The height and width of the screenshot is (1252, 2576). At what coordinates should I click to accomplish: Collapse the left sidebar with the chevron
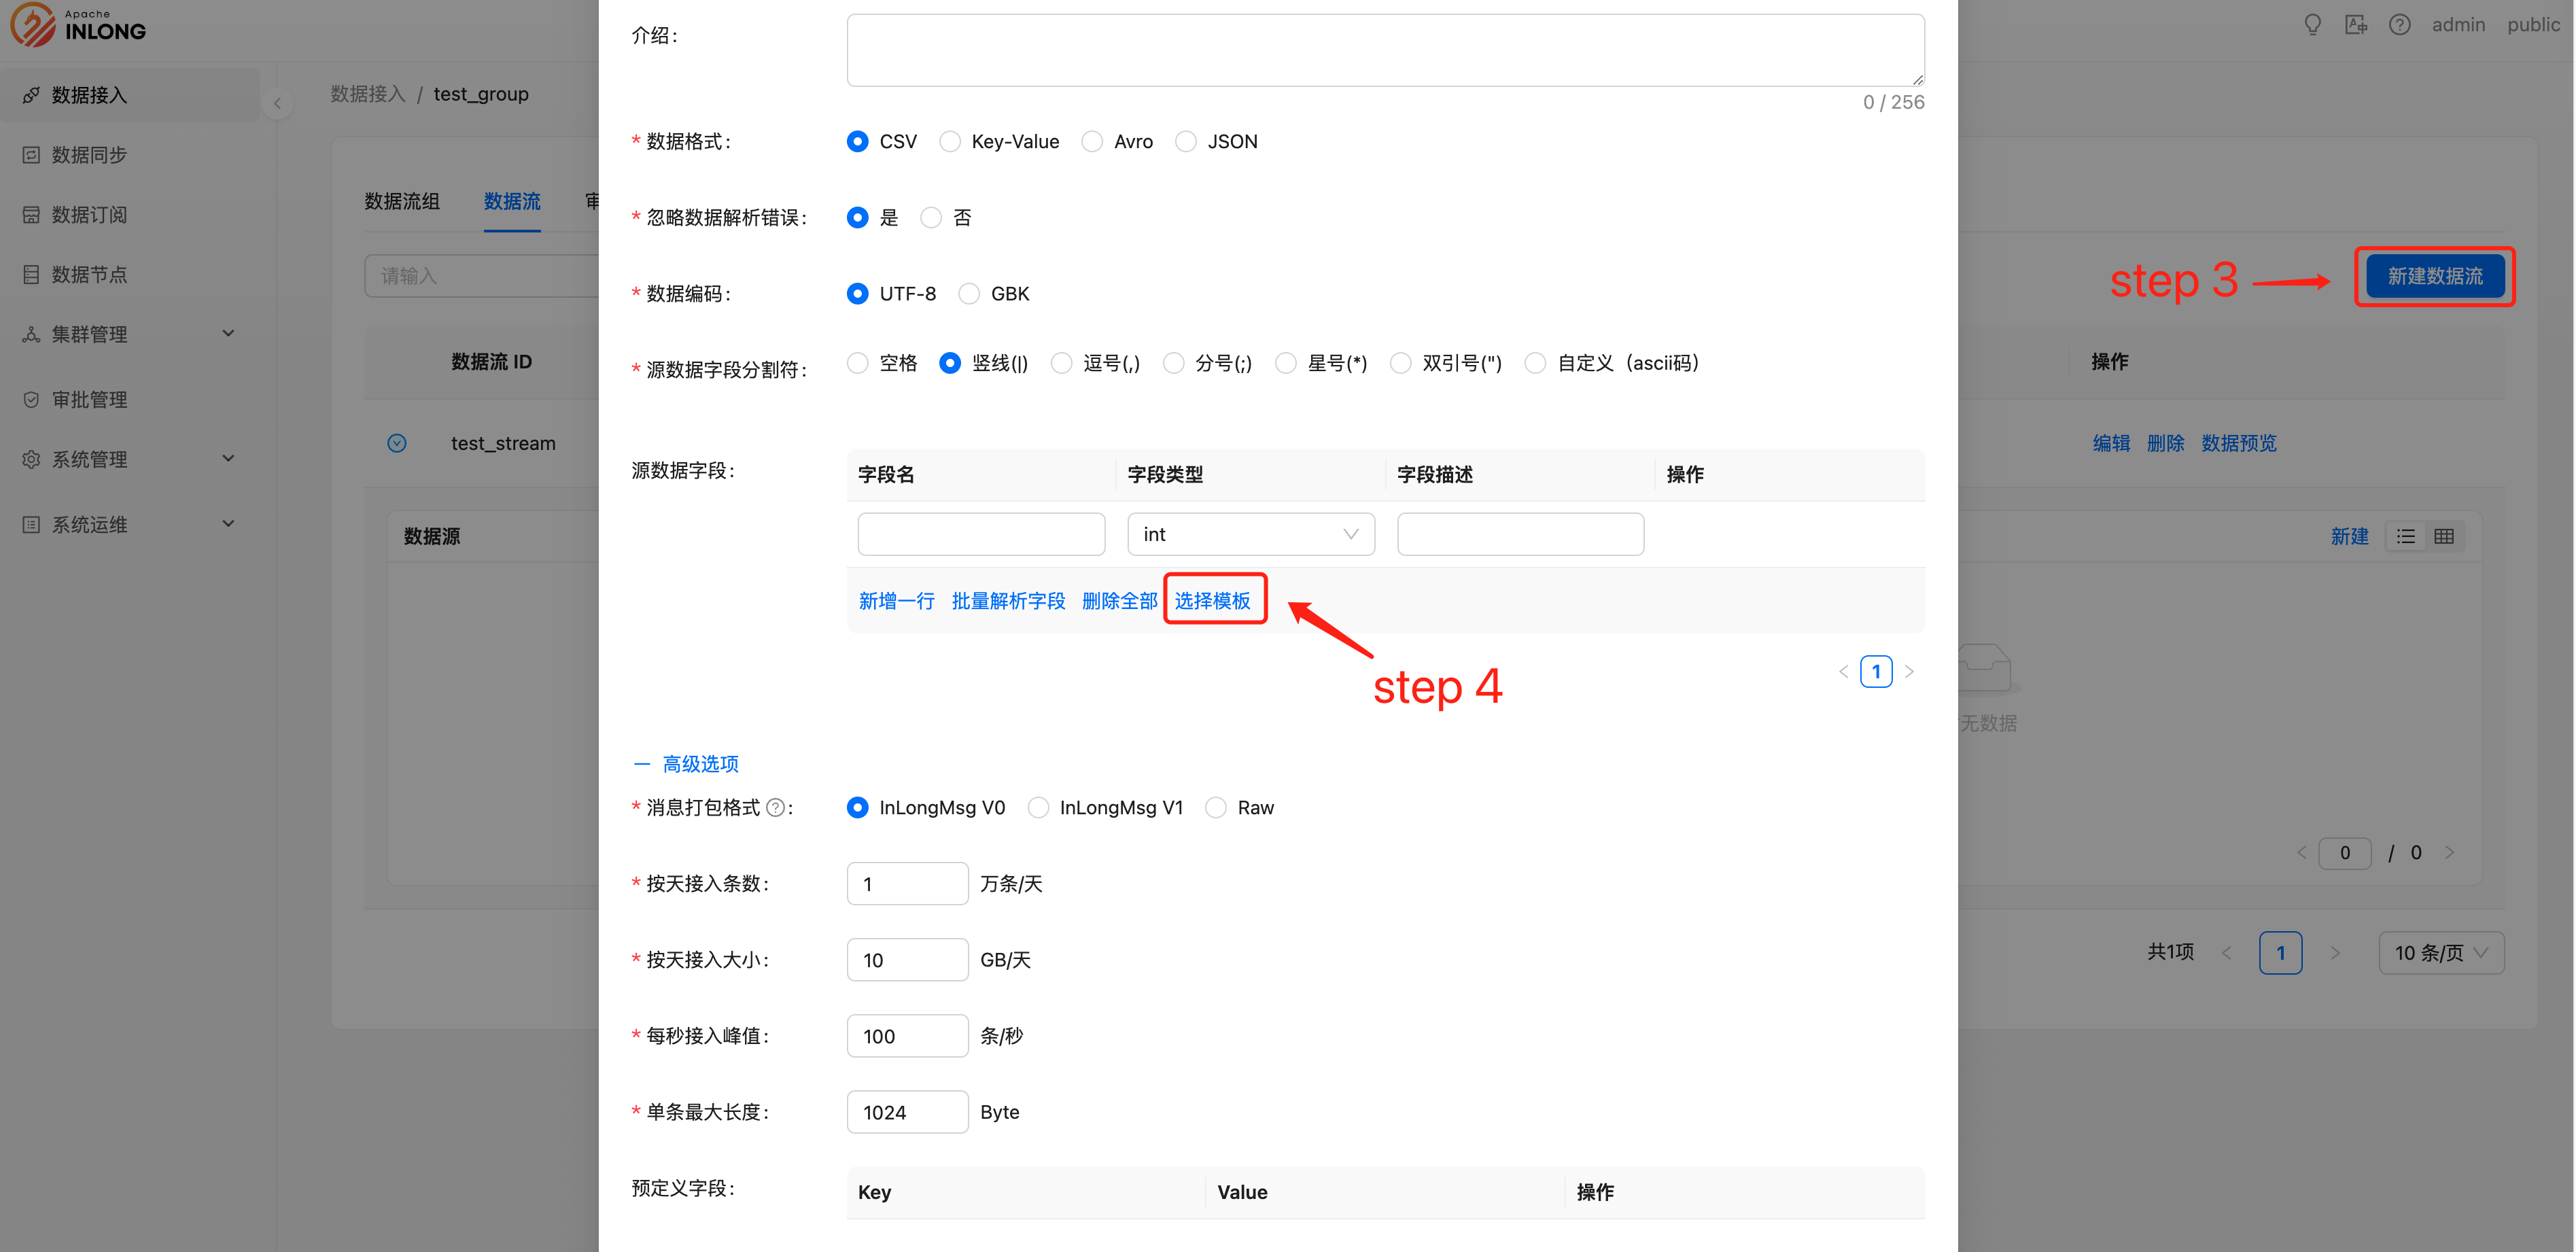pos(277,103)
